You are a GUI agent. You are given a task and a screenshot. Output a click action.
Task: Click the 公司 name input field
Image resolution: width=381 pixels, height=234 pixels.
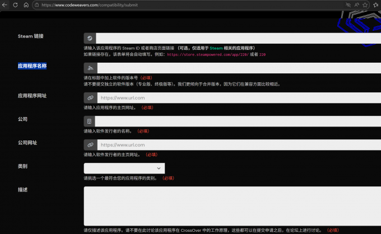pyautogui.click(x=238, y=121)
